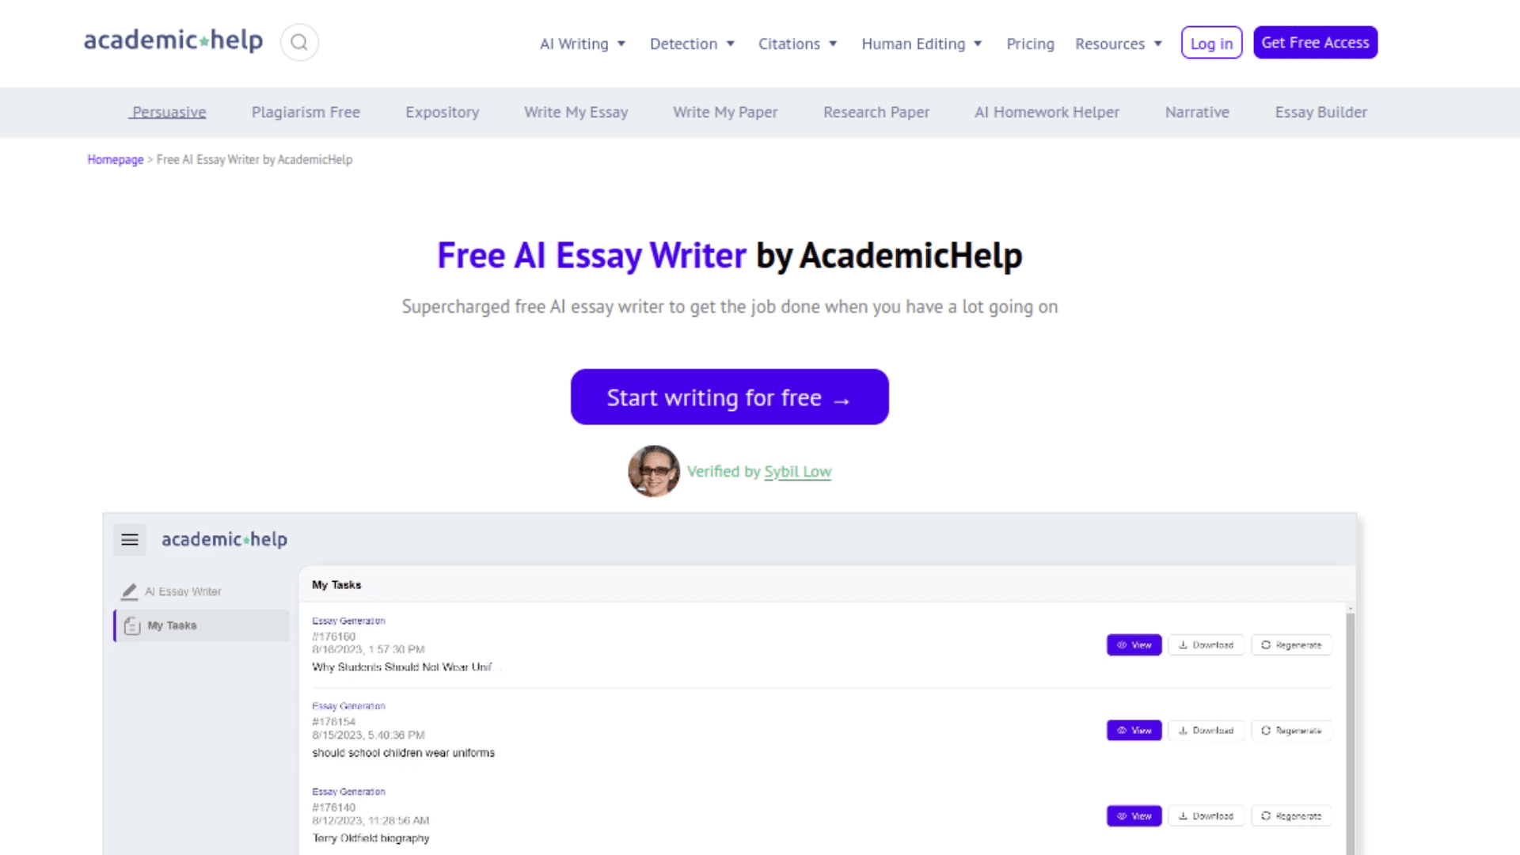Image resolution: width=1520 pixels, height=855 pixels.
Task: Open the Human Editing dropdown
Action: [921, 43]
